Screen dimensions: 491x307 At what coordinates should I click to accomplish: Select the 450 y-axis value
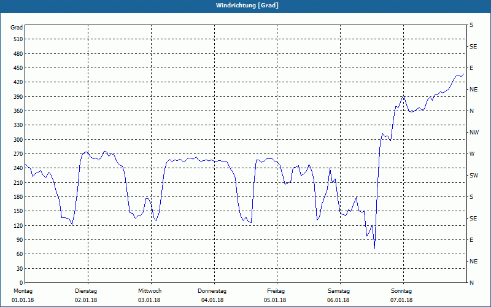coord(18,68)
